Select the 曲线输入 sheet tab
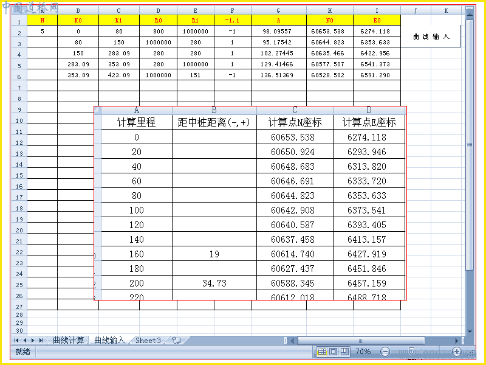Image resolution: width=486 pixels, height=365 pixels. [110, 341]
